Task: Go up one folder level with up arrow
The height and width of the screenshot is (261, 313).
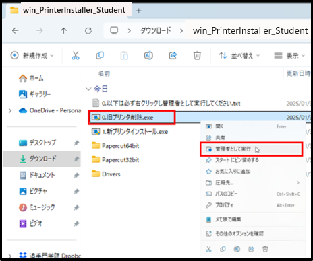Action: 63,30
